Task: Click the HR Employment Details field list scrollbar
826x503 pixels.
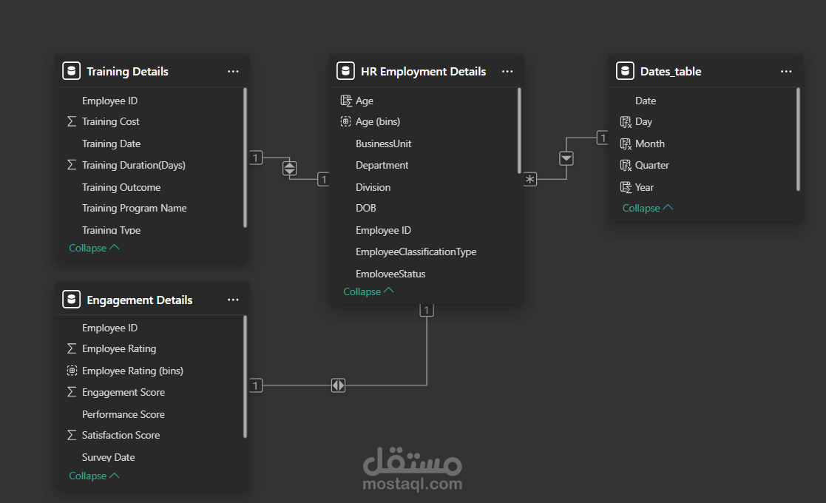Action: (519, 131)
